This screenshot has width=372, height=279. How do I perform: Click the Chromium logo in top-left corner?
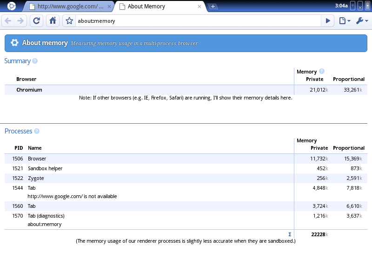point(12,7)
